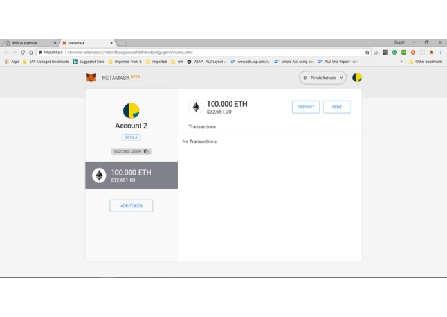The height and width of the screenshot is (317, 447).
Task: Open 'simple ALV using' bookmark
Action: pos(294,62)
